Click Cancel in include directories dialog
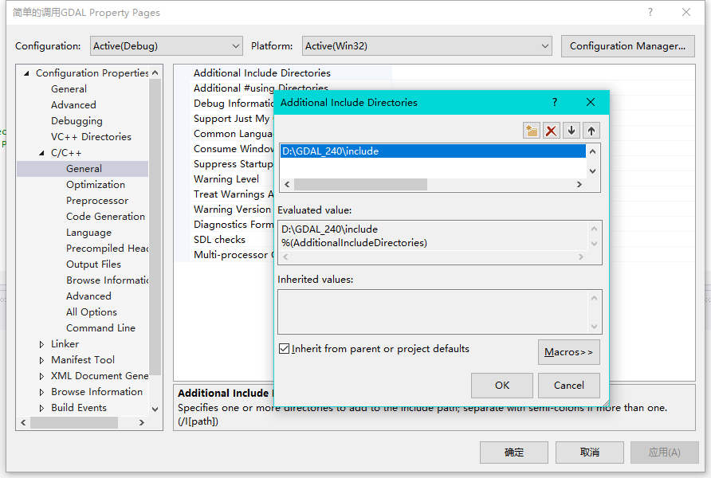711x478 pixels. (568, 385)
